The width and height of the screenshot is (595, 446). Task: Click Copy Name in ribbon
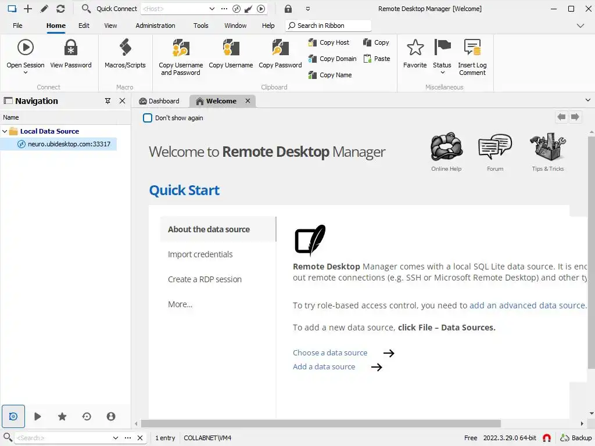tap(330, 75)
